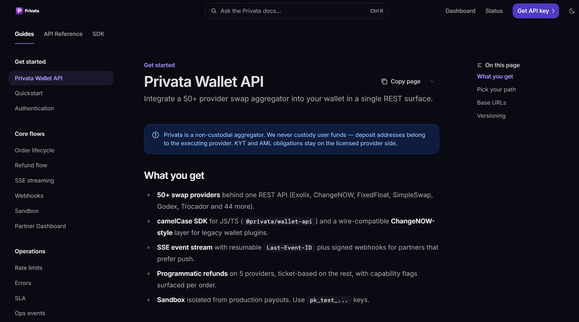Click the search magnifier icon
Image resolution: width=579 pixels, height=322 pixels.
pyautogui.click(x=214, y=11)
